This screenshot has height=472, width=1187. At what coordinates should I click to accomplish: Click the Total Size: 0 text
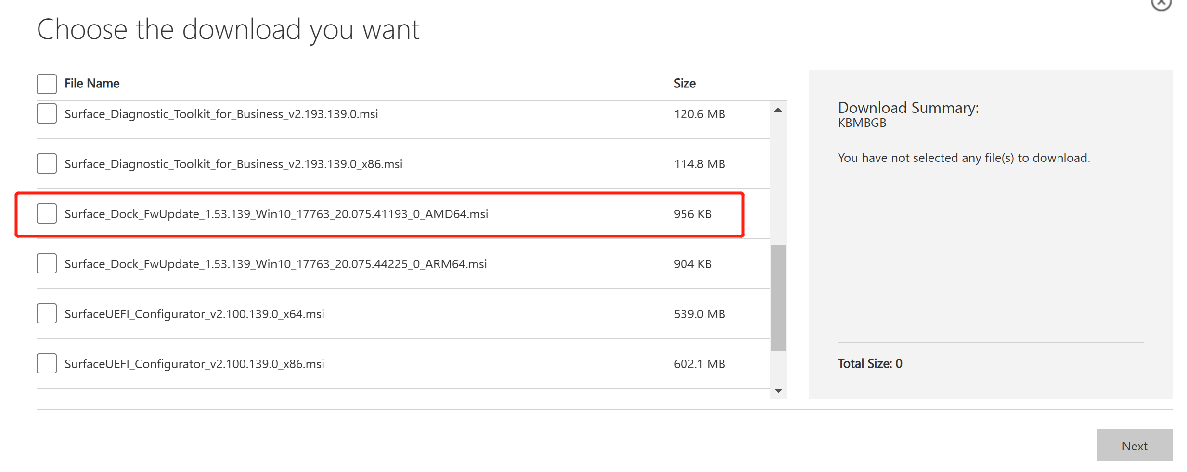(x=869, y=363)
